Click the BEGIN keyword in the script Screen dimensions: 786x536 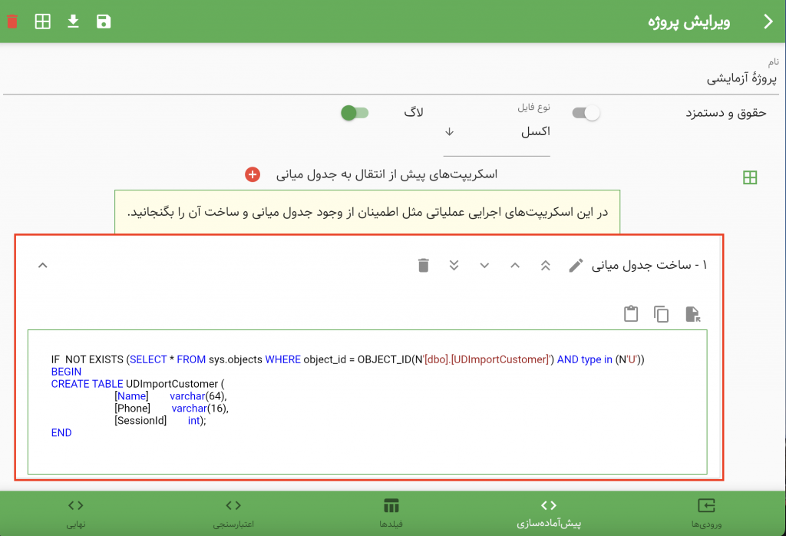click(x=66, y=372)
